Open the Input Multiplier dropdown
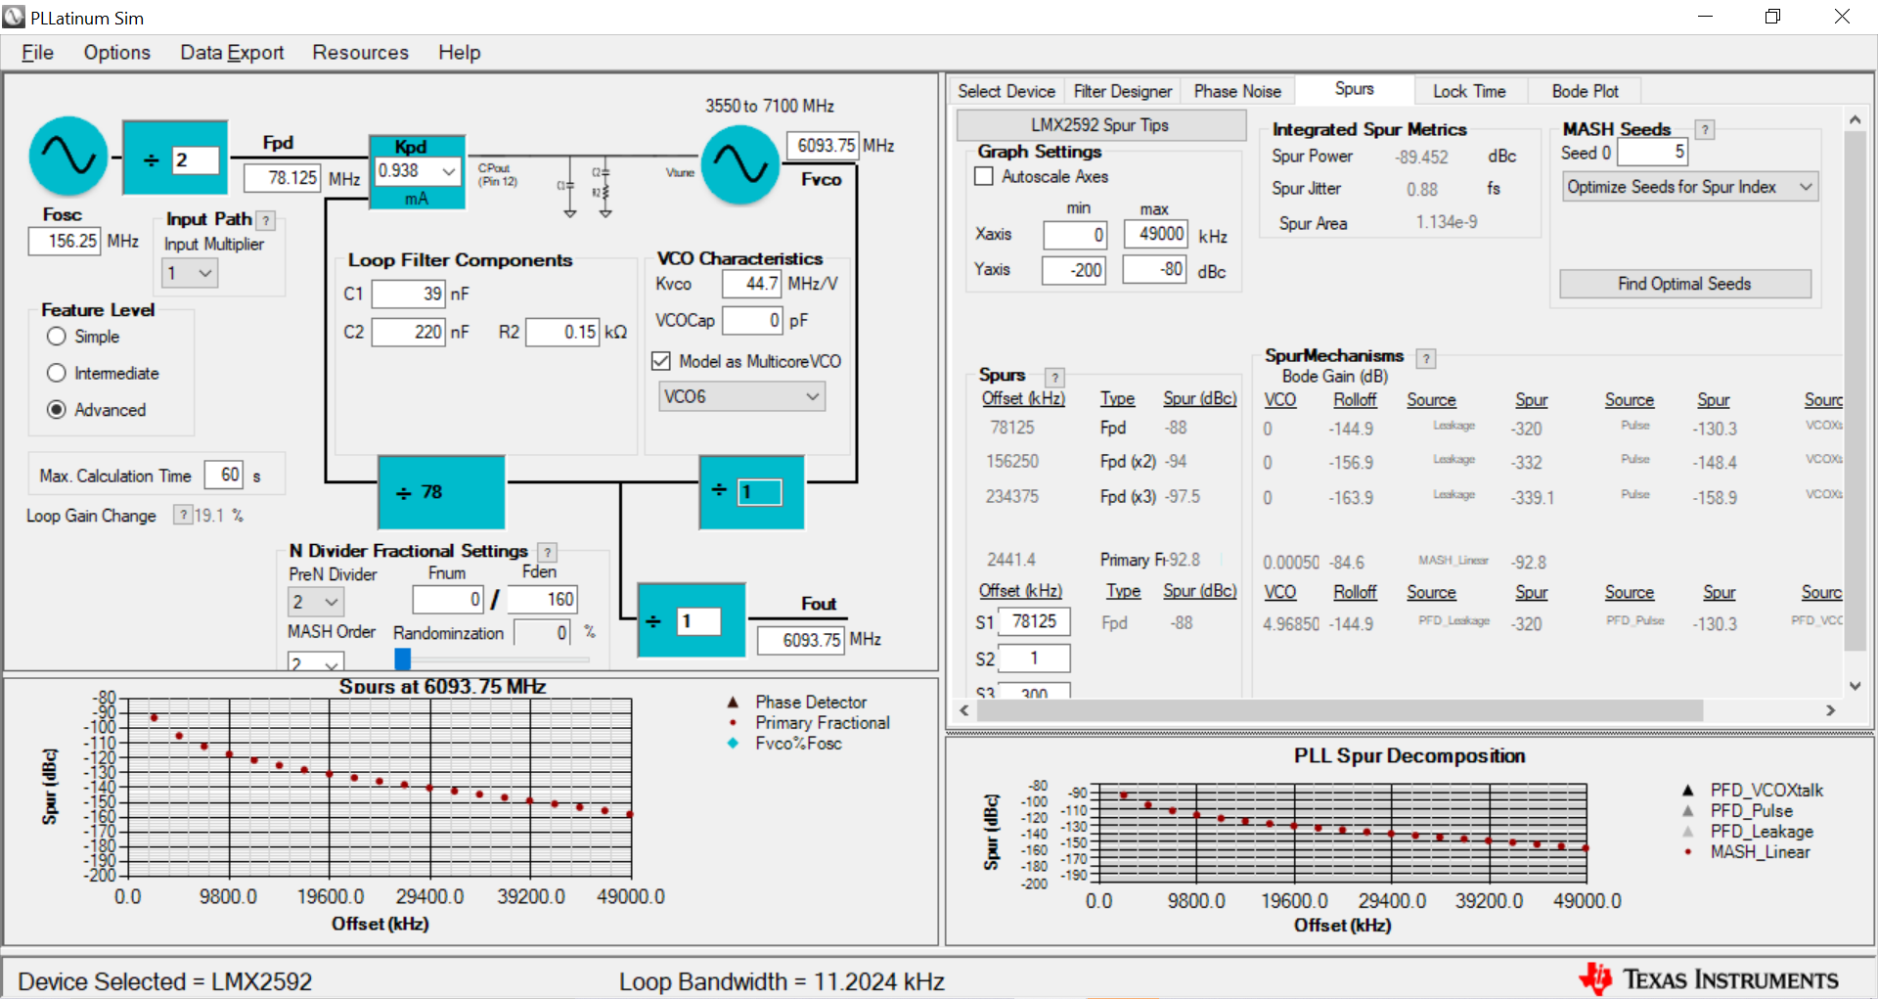Screen dimensions: 1878x999 point(190,273)
